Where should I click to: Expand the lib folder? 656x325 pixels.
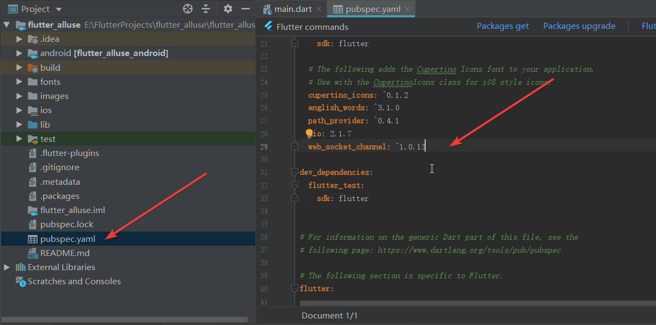point(19,124)
